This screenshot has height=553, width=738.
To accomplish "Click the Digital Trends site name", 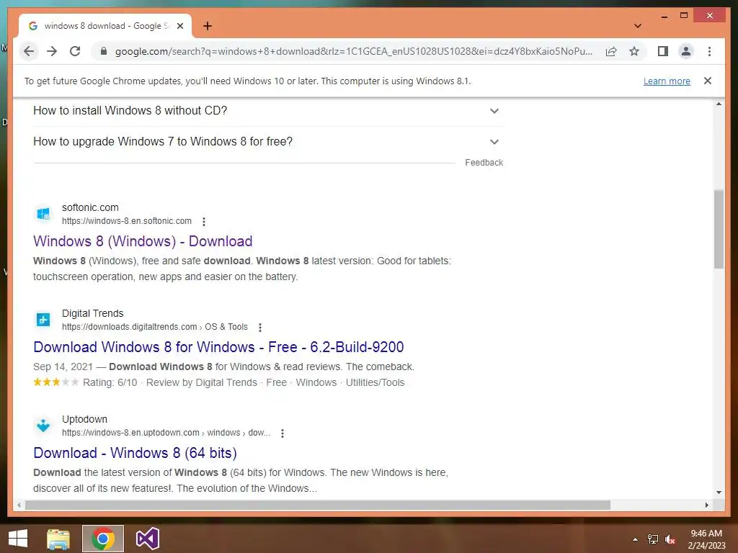I will tap(93, 314).
